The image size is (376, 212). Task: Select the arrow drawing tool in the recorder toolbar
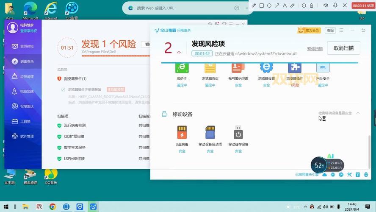click(277, 5)
